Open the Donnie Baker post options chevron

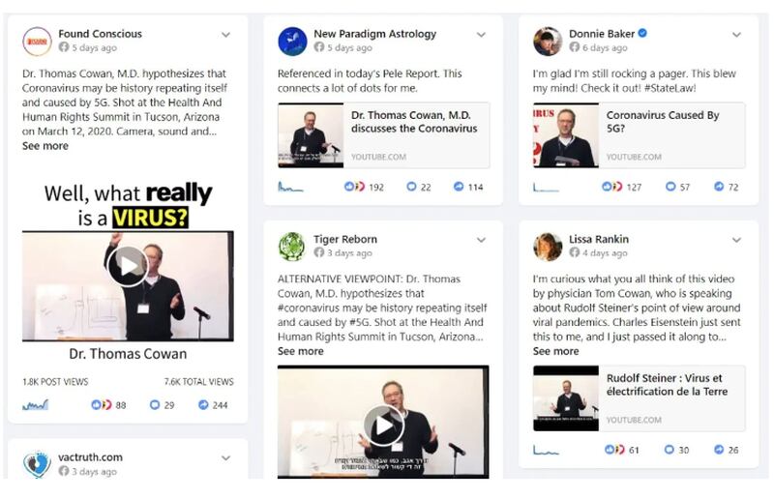coord(736,35)
